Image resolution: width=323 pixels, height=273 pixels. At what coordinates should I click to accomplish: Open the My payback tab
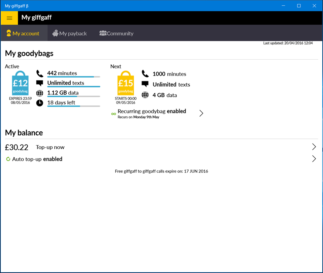coord(70,33)
